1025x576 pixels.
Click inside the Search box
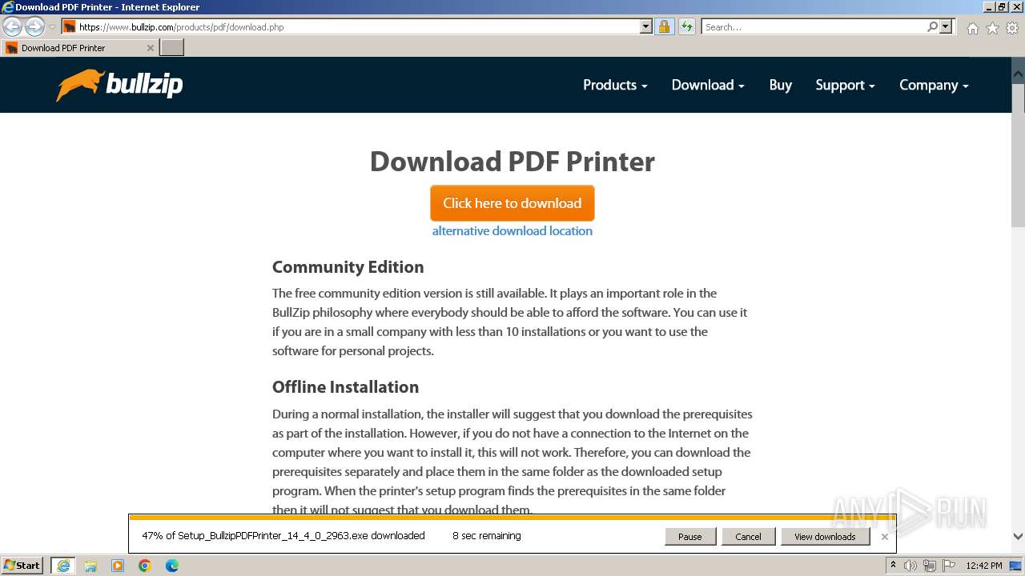(x=813, y=27)
